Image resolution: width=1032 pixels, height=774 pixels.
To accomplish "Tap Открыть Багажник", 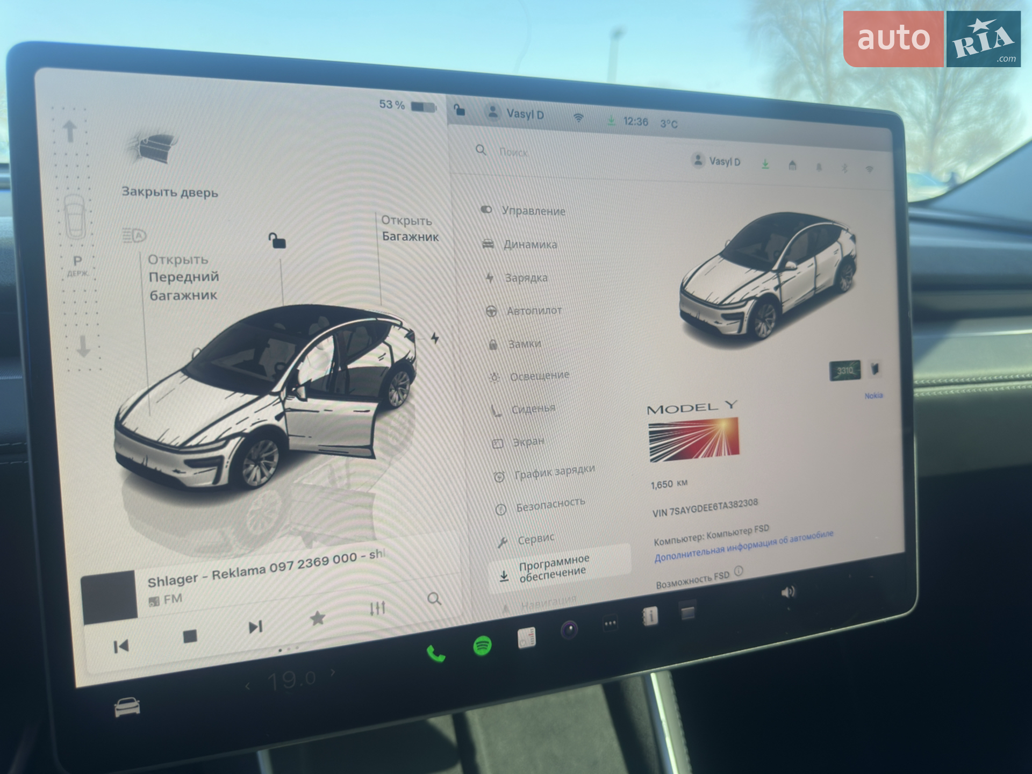I will pos(410,228).
